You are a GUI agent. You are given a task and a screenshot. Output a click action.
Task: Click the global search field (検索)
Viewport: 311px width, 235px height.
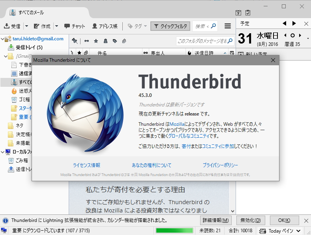205,26
